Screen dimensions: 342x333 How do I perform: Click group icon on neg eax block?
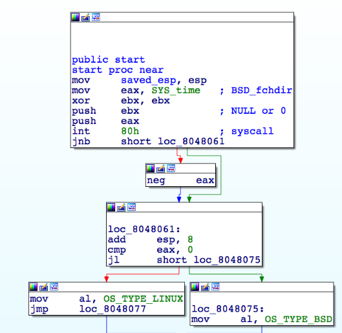pos(171,168)
